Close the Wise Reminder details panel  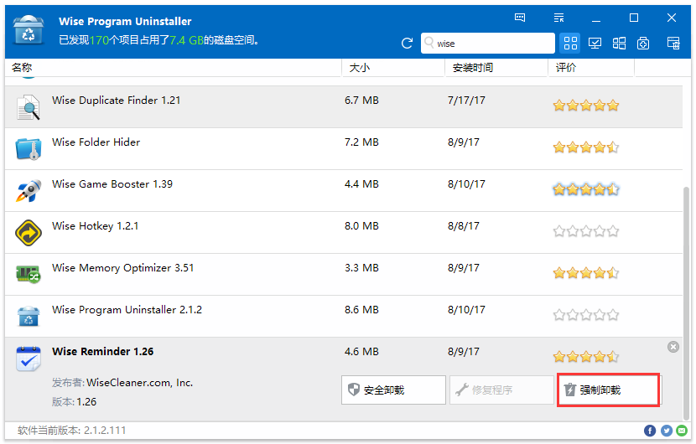[x=673, y=347]
